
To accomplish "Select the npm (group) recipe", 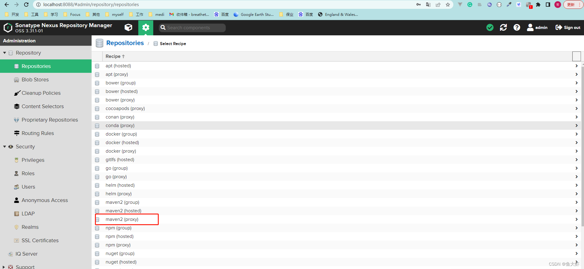I will pos(336,228).
